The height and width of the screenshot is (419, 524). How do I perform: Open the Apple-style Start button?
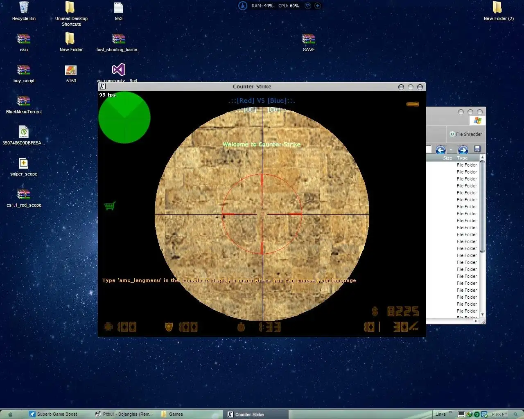click(10, 414)
